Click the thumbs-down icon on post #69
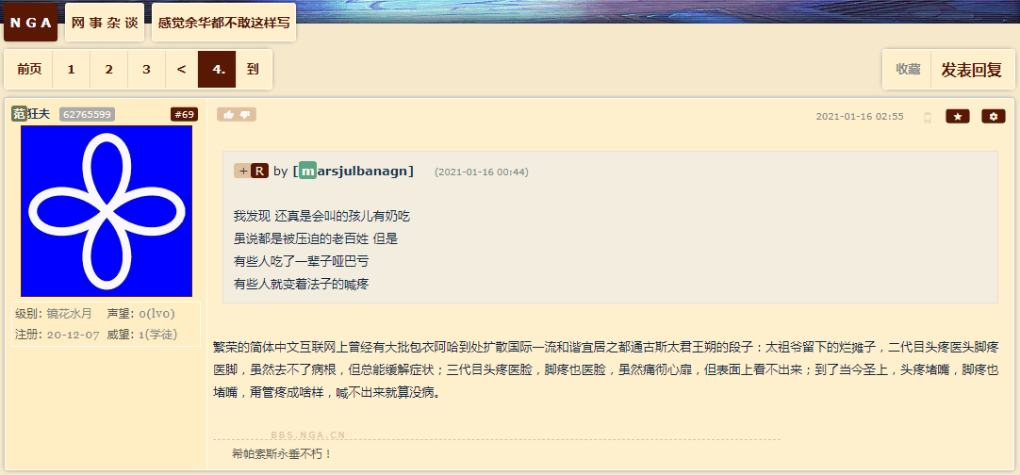This screenshot has width=1020, height=475. click(244, 115)
